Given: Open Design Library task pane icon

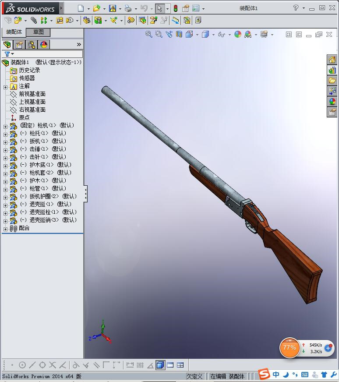Looking at the screenshot, I should (x=332, y=71).
